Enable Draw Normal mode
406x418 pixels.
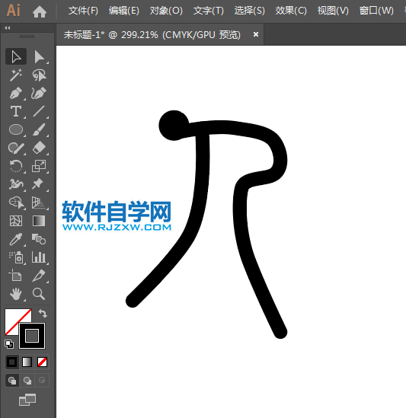[12, 380]
